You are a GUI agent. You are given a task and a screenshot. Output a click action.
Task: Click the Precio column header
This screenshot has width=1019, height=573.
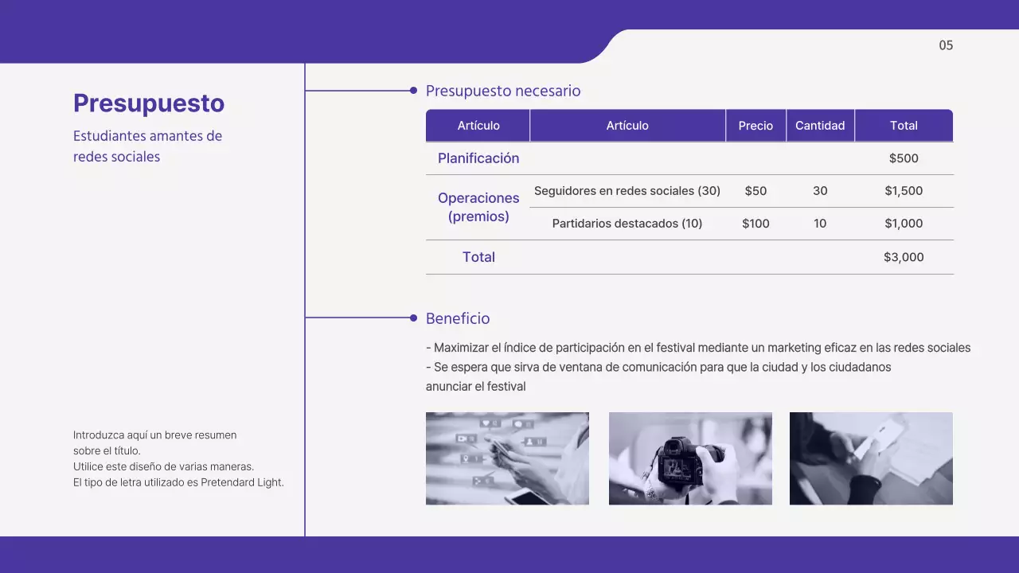[755, 125]
